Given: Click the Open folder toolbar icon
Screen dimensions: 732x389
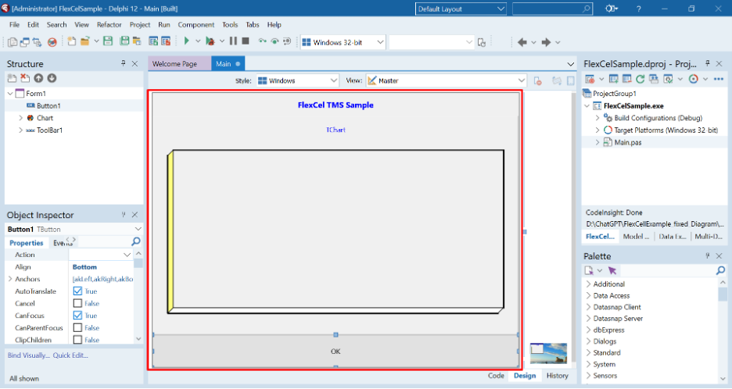Looking at the screenshot, I should coord(84,41).
